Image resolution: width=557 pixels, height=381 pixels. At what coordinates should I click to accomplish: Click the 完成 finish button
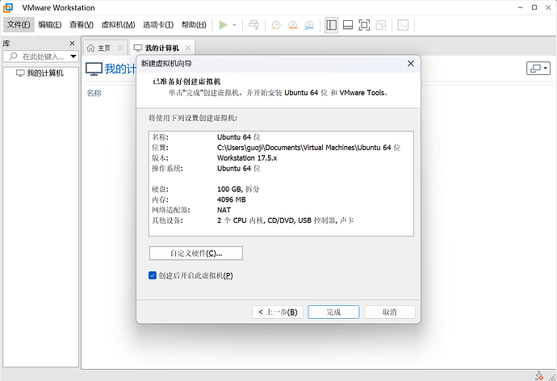333,312
